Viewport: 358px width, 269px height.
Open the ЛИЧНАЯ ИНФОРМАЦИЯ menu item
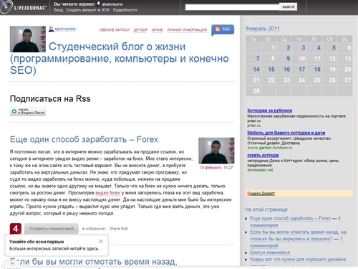187,30
